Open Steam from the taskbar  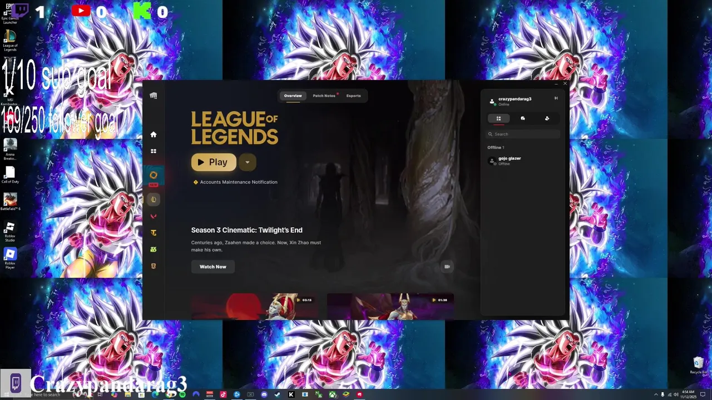pyautogui.click(x=278, y=394)
